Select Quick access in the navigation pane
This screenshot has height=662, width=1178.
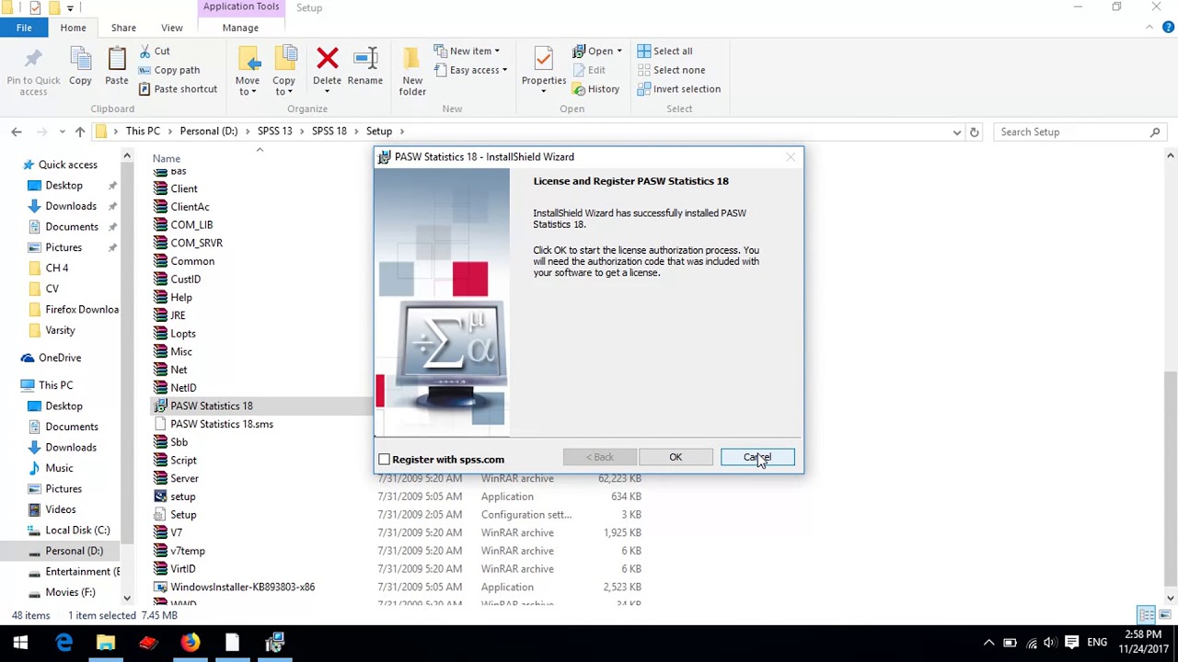coord(67,165)
